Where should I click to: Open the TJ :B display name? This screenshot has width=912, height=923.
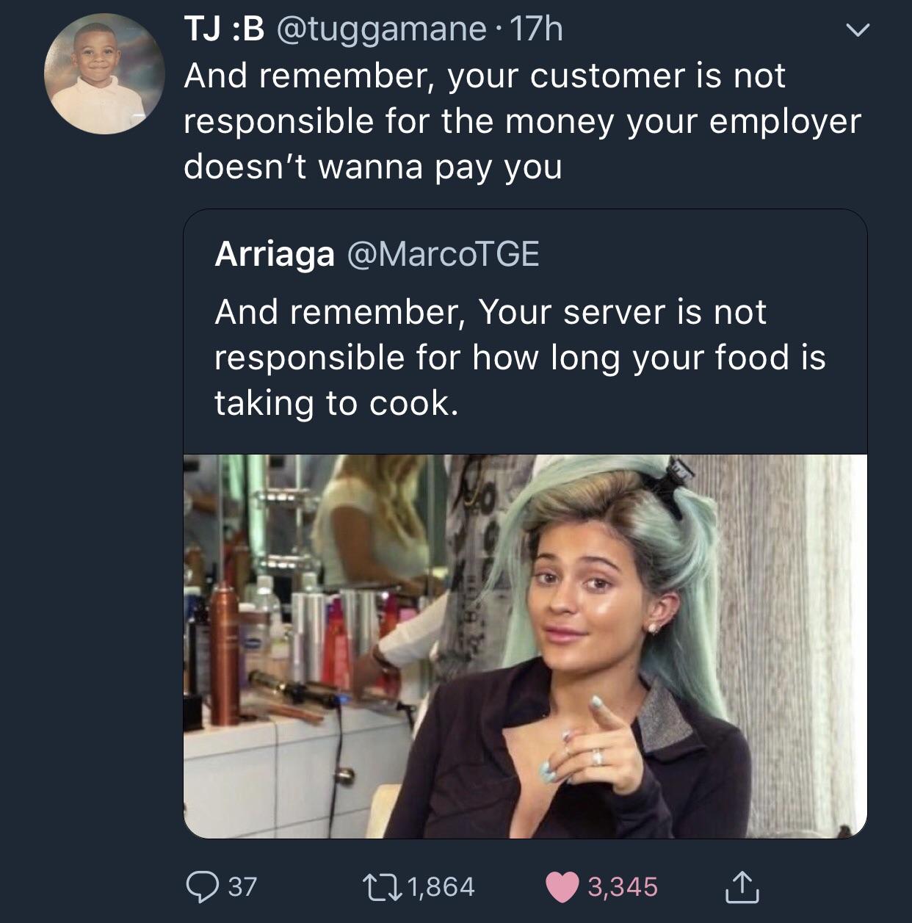tap(224, 29)
